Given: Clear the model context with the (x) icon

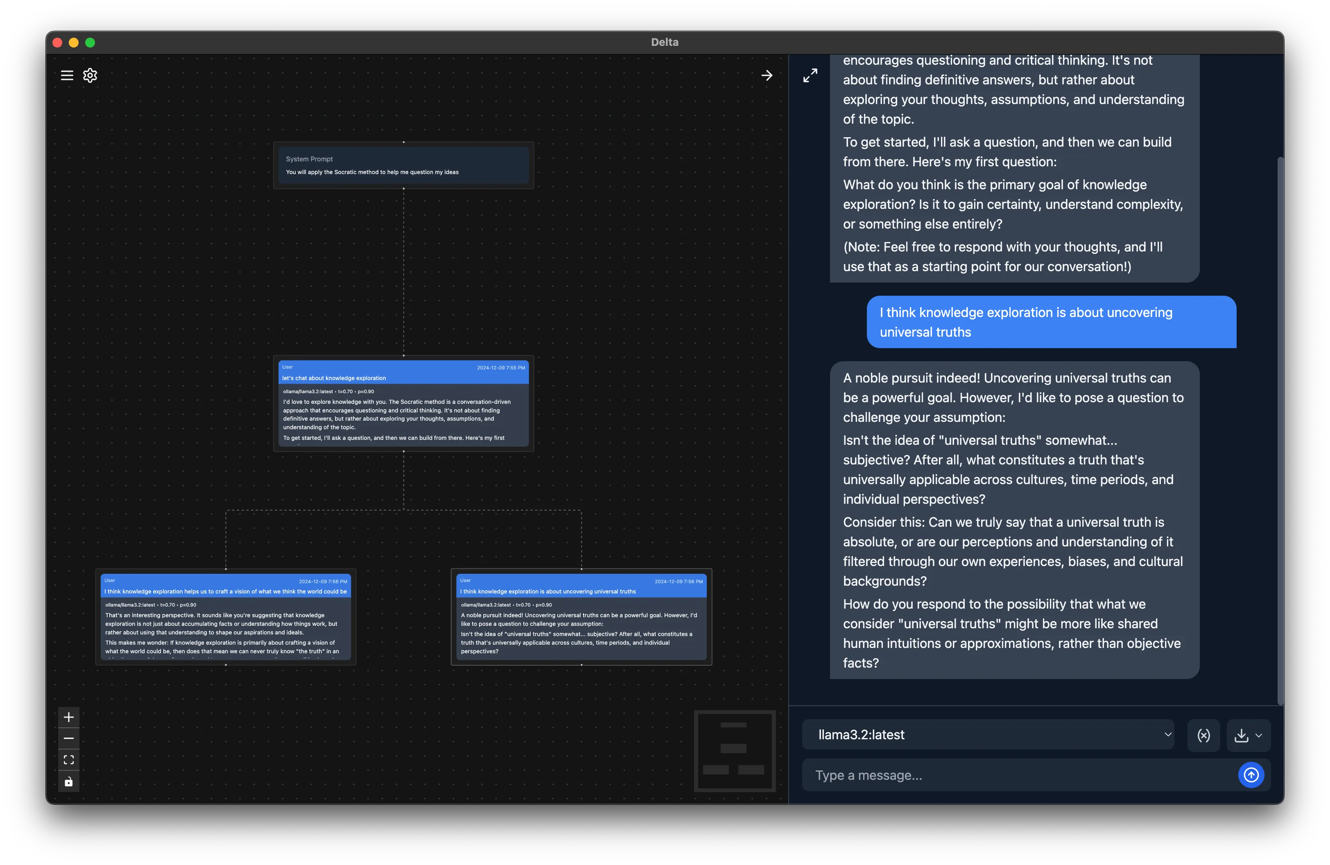Looking at the screenshot, I should coord(1204,735).
